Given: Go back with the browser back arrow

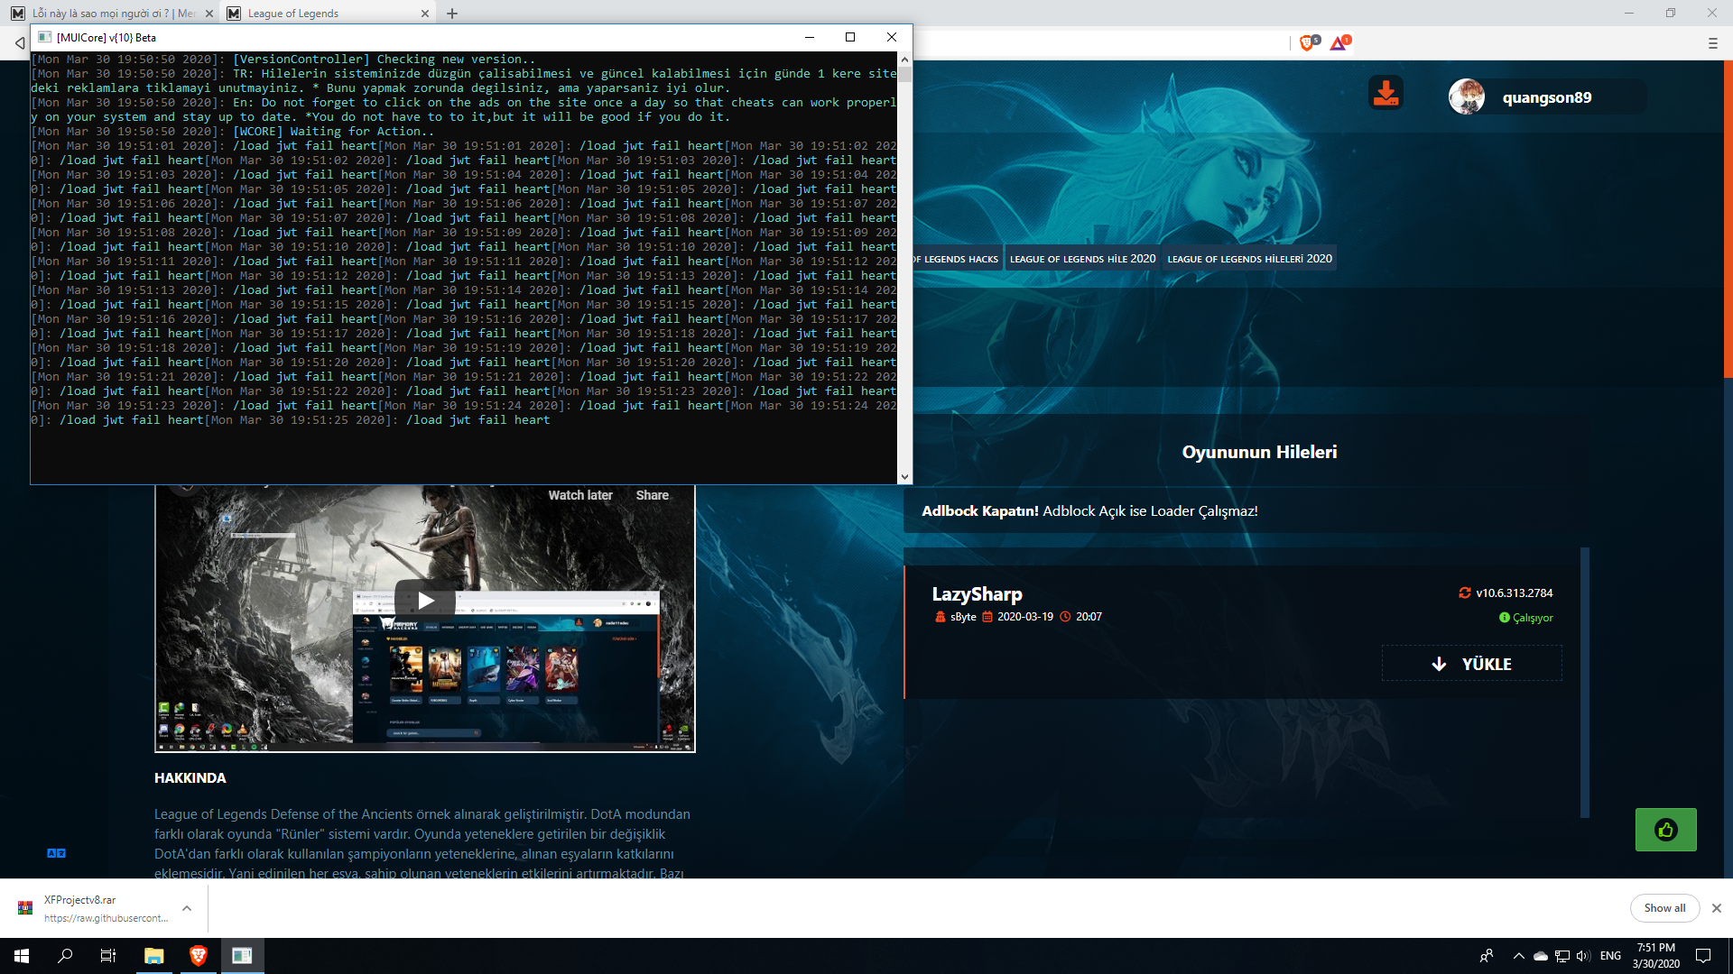Looking at the screenshot, I should (x=20, y=42).
